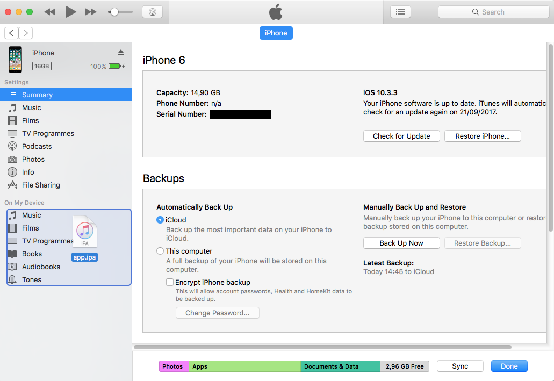
Task: Click Check for Update button
Action: click(x=401, y=136)
